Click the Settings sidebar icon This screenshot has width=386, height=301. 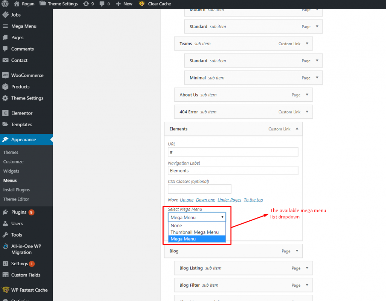click(5, 264)
